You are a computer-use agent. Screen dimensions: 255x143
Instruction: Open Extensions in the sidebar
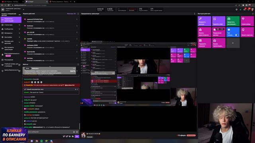11,60
